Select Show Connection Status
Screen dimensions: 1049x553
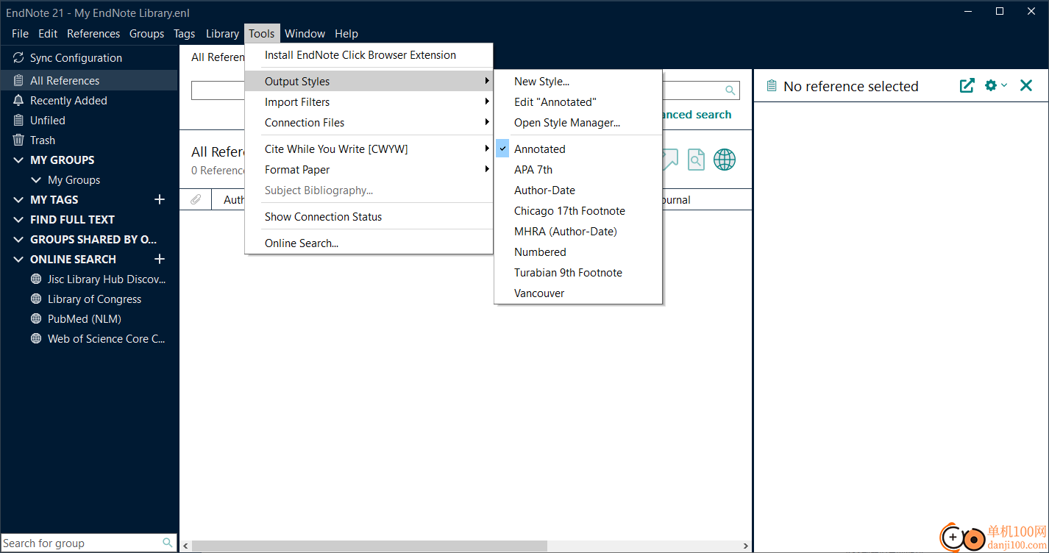[369, 217]
